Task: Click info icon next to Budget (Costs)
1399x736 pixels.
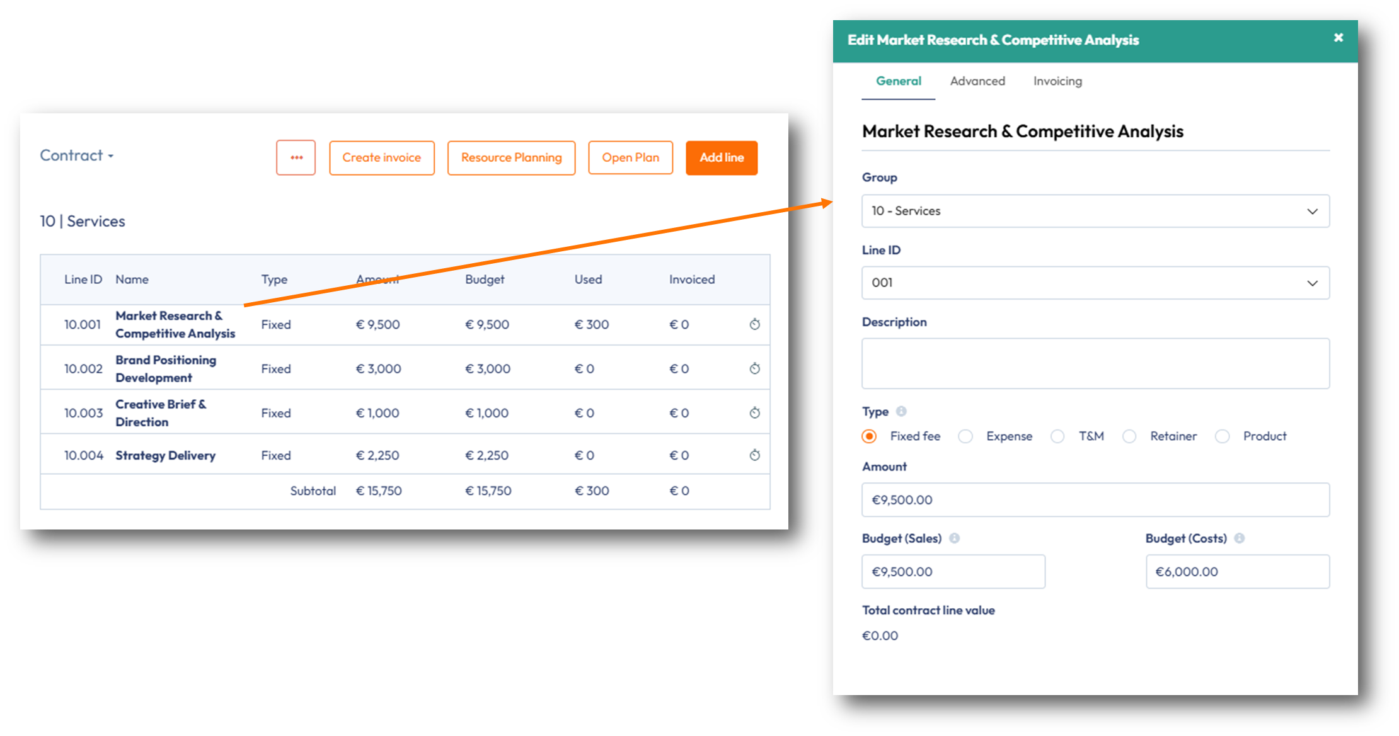Action: pos(1239,538)
